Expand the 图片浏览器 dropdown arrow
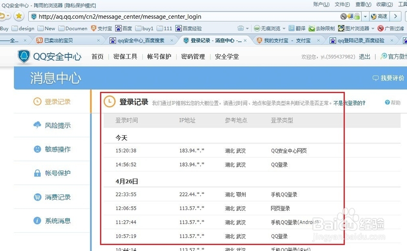407x251 pixels. point(373,28)
